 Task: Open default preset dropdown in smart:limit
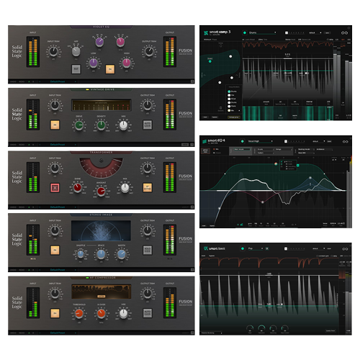point(318,249)
